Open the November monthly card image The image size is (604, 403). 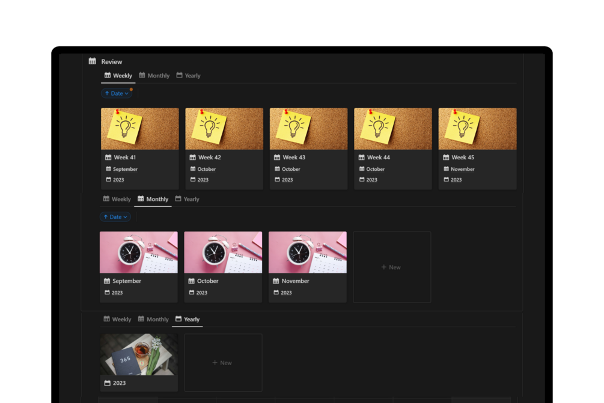tap(307, 252)
